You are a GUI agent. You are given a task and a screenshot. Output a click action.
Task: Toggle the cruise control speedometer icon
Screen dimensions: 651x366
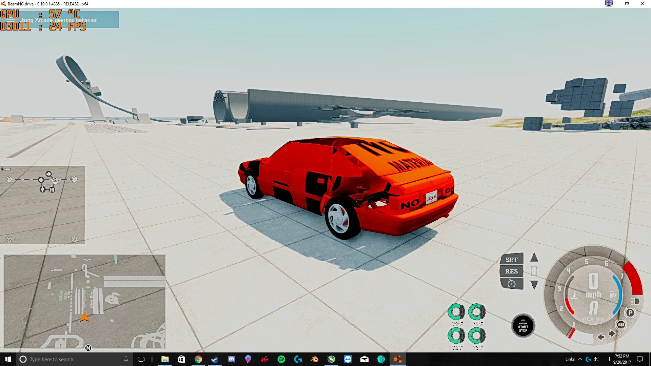[511, 283]
